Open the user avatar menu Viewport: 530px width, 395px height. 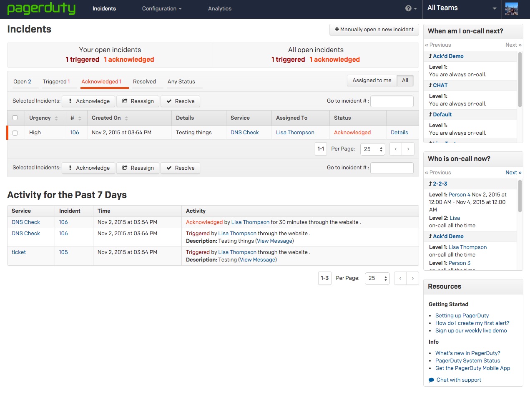[511, 9]
